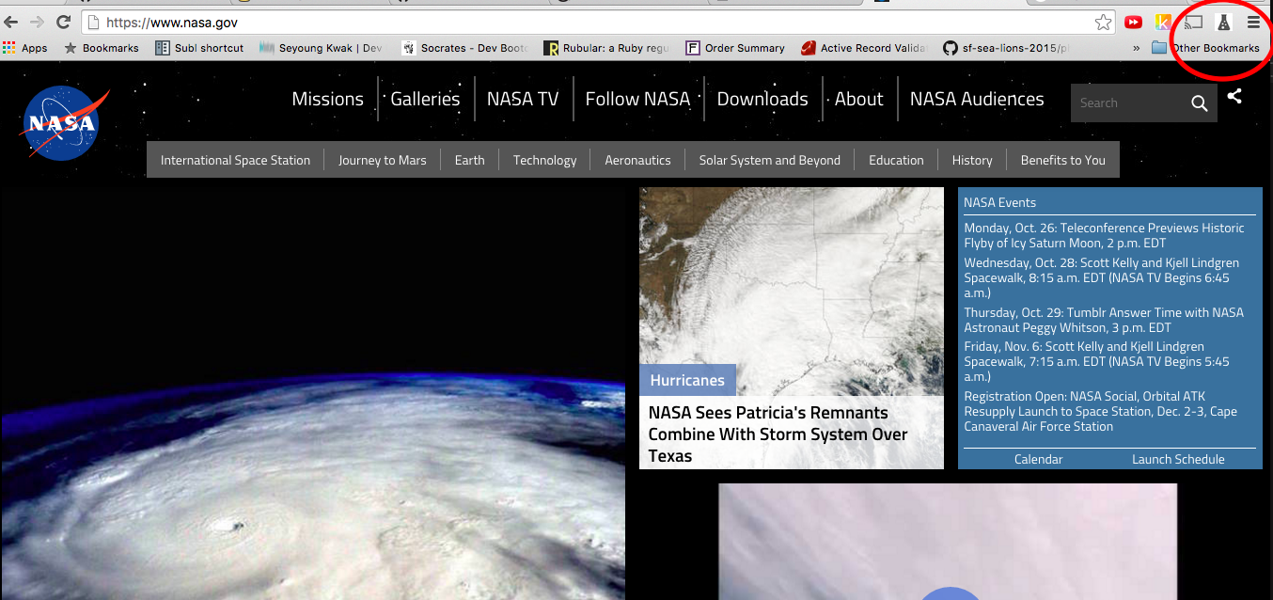Go back with the browser back arrow
The image size is (1273, 600).
[11, 22]
